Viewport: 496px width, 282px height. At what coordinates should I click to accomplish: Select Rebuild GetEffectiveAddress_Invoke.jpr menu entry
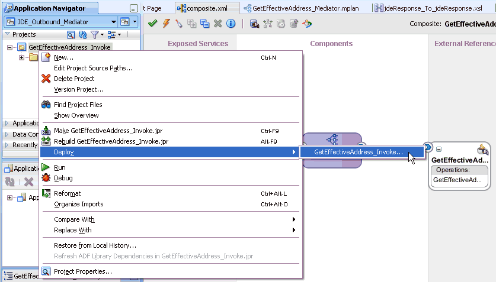pyautogui.click(x=111, y=141)
